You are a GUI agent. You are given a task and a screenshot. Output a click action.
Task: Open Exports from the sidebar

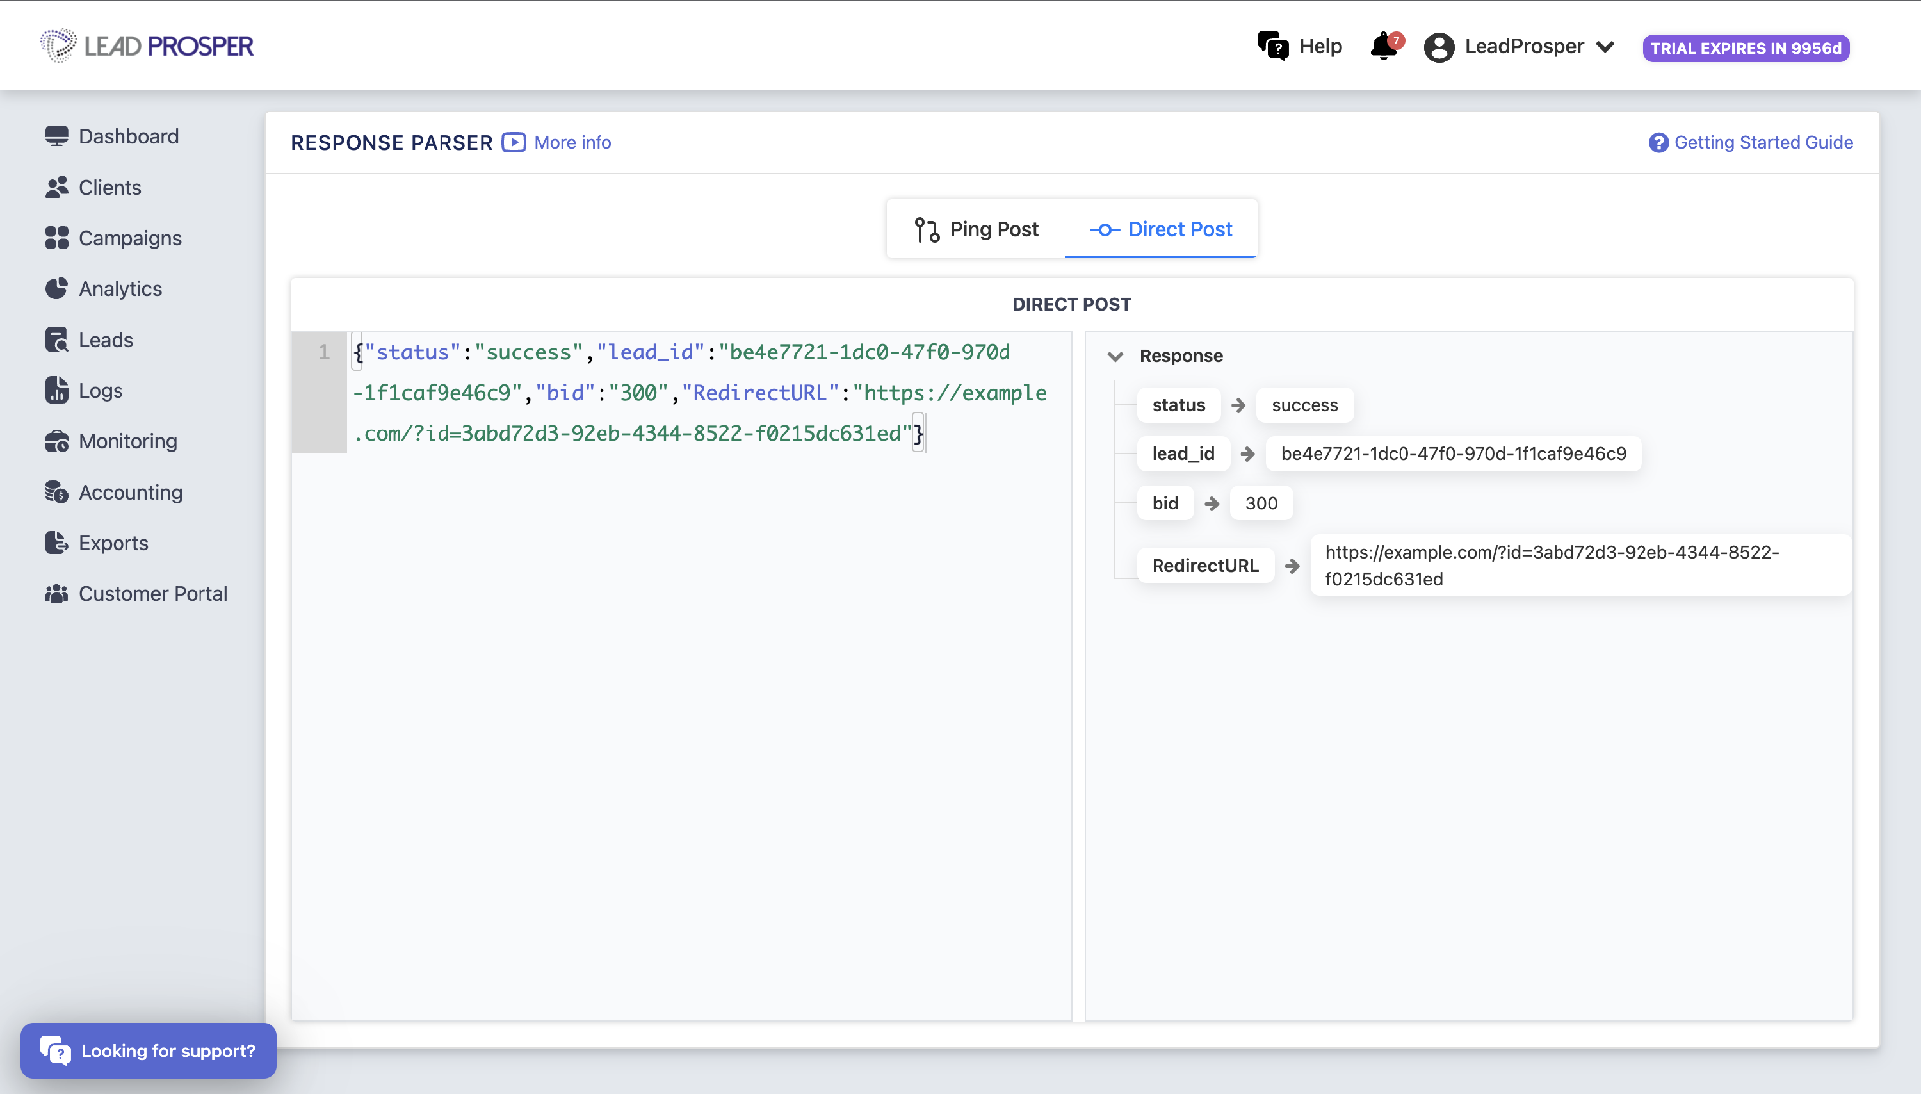pos(97,543)
